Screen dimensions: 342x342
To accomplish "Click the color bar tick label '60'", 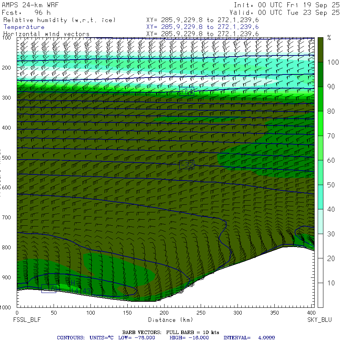I will [331, 160].
